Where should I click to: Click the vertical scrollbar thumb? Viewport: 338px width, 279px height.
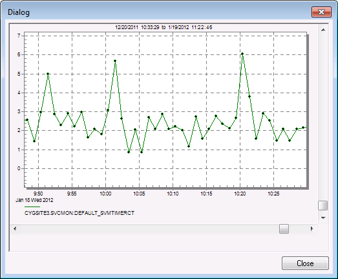pos(323,205)
